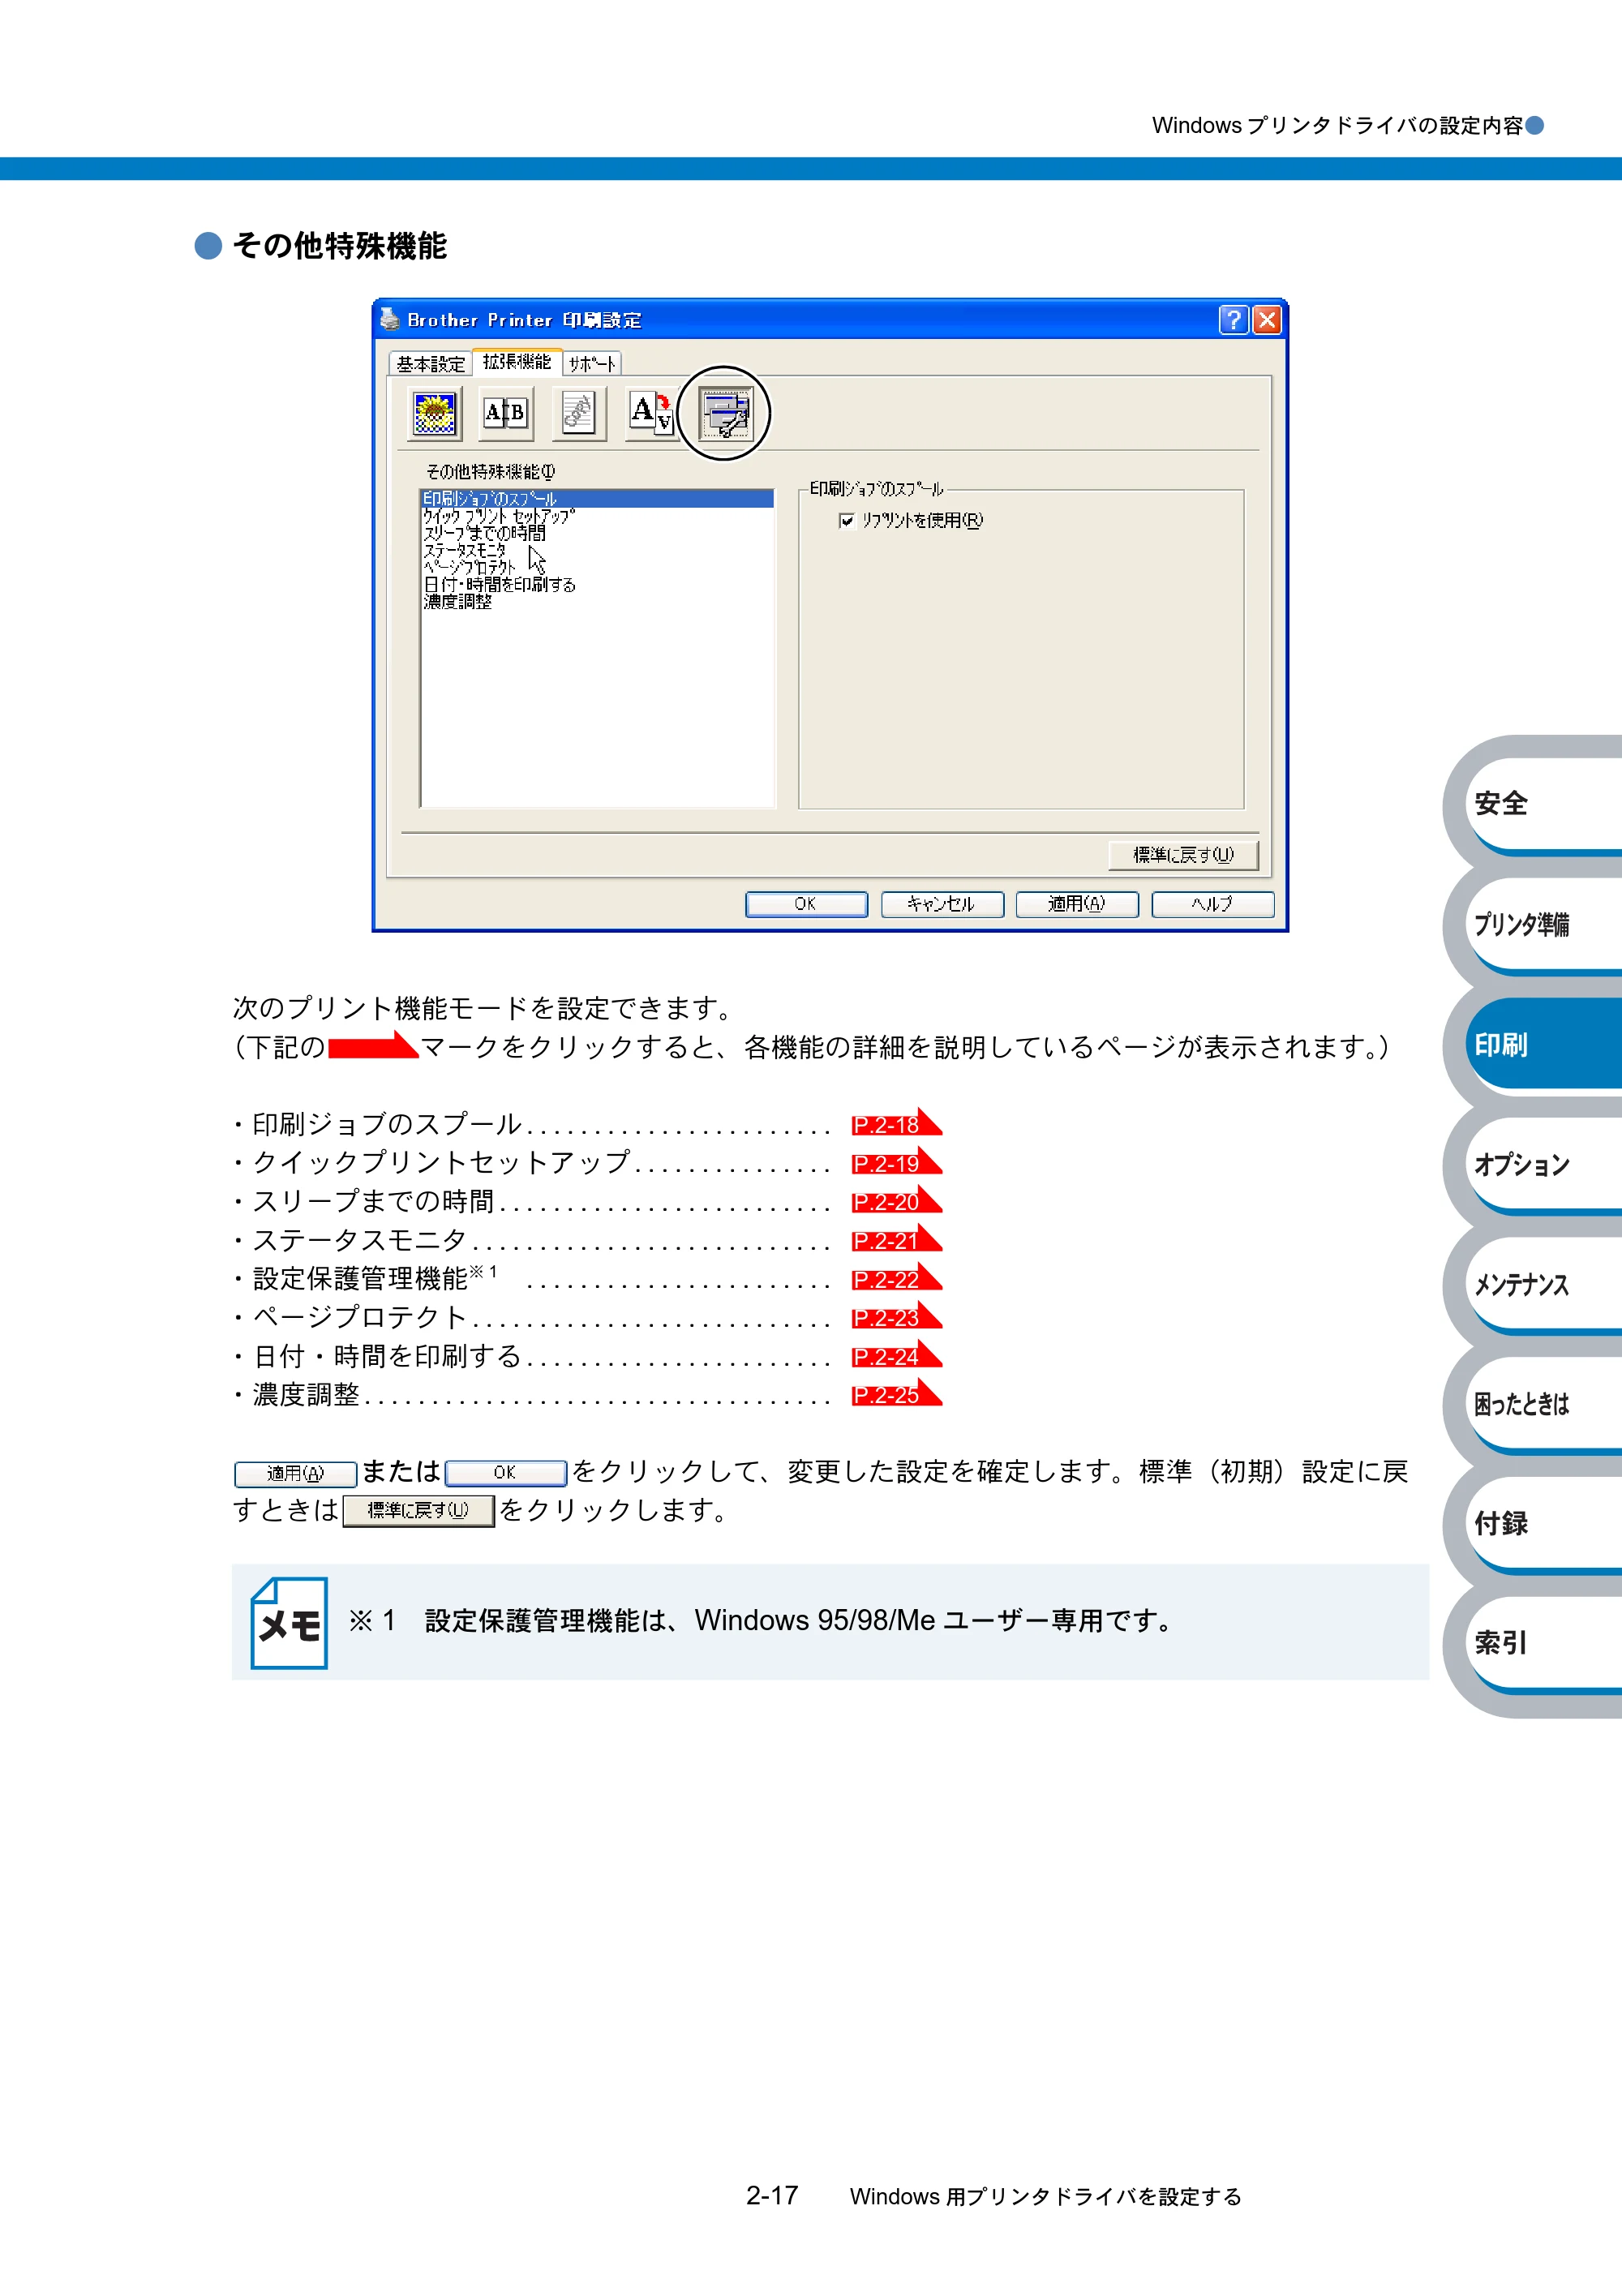Select the print quality sunflower icon
The image size is (1622, 2296).
click(435, 413)
